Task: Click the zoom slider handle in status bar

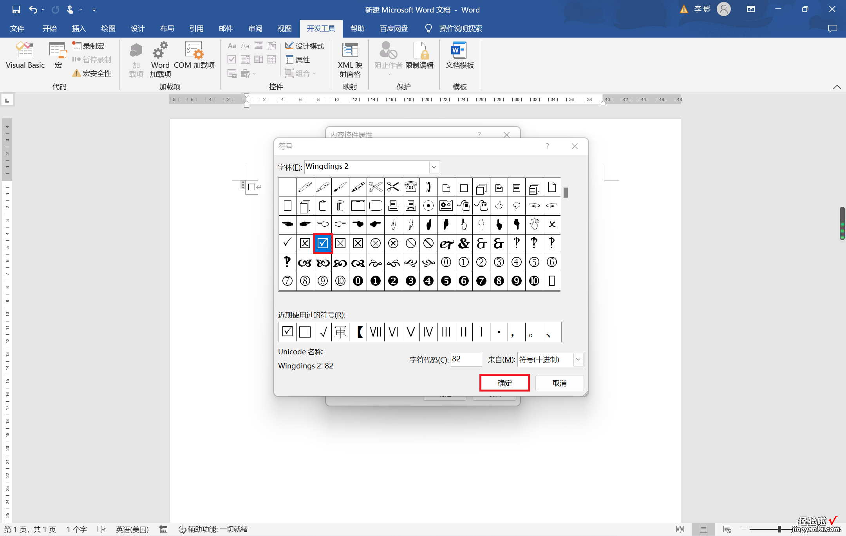Action: (779, 529)
